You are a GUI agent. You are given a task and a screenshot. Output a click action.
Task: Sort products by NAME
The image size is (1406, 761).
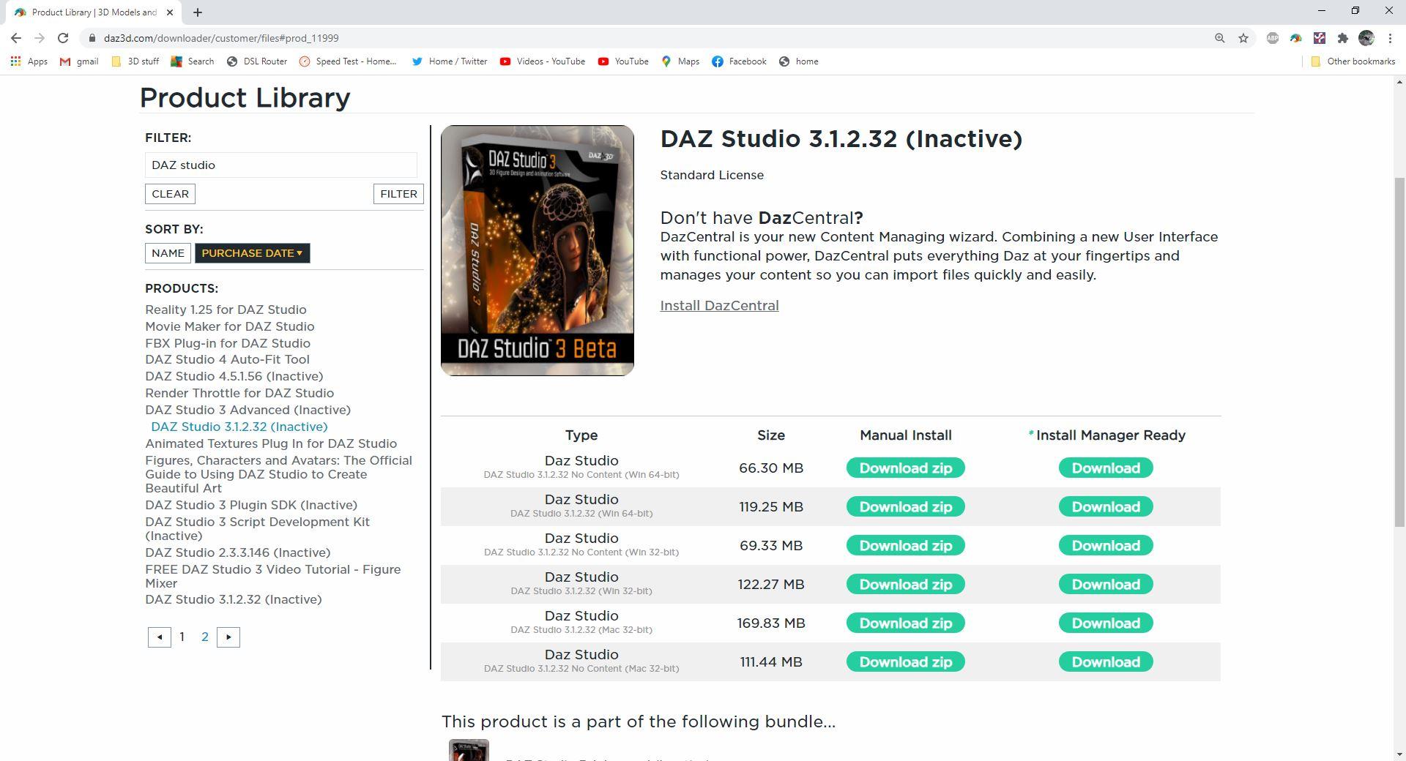[x=168, y=253]
